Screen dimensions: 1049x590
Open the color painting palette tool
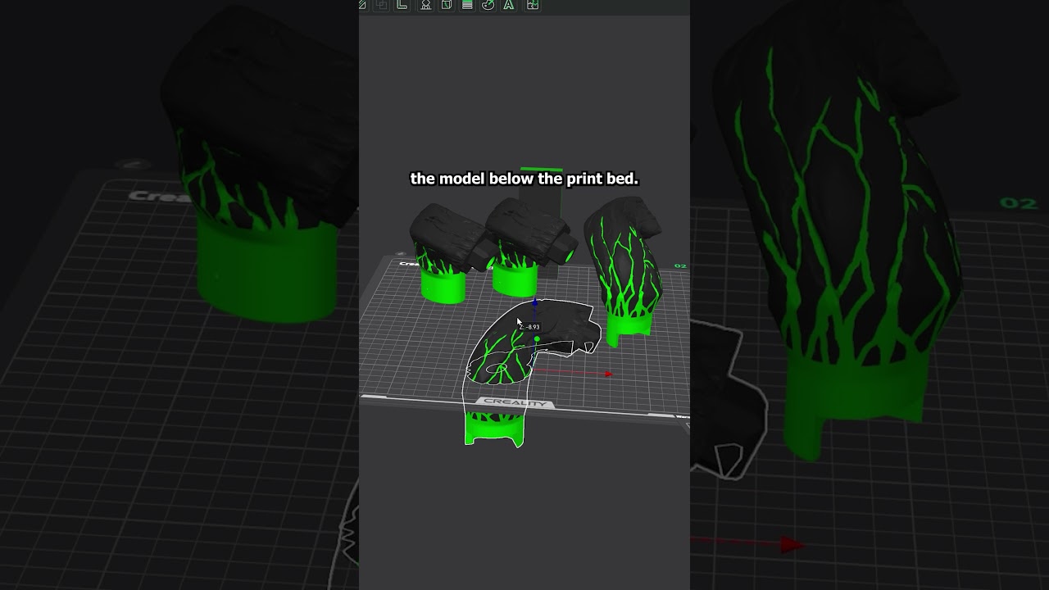tap(488, 5)
